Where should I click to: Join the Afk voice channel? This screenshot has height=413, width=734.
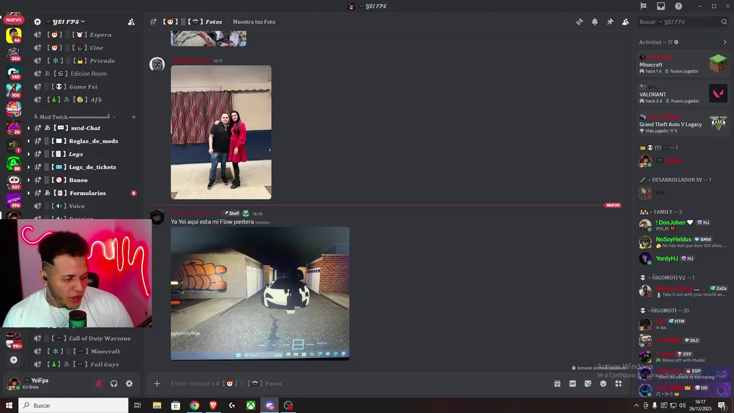point(85,100)
